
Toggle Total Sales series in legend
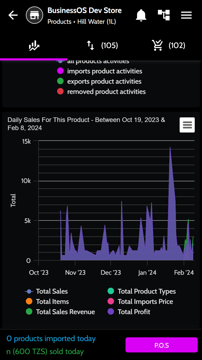[x=51, y=291]
